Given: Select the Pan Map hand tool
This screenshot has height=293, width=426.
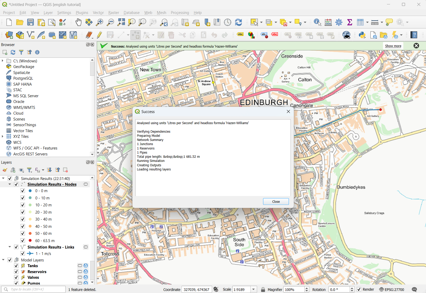Looking at the screenshot, I should pos(78,22).
